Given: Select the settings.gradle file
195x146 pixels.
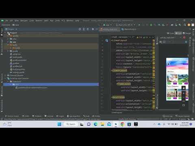Looking at the screenshot, I should (17, 73).
